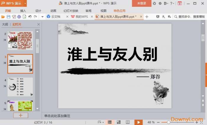Viewport: 207px width, 125px height.
Task: Open the 审阅 ribbon tab
Action: pyautogui.click(x=88, y=11)
